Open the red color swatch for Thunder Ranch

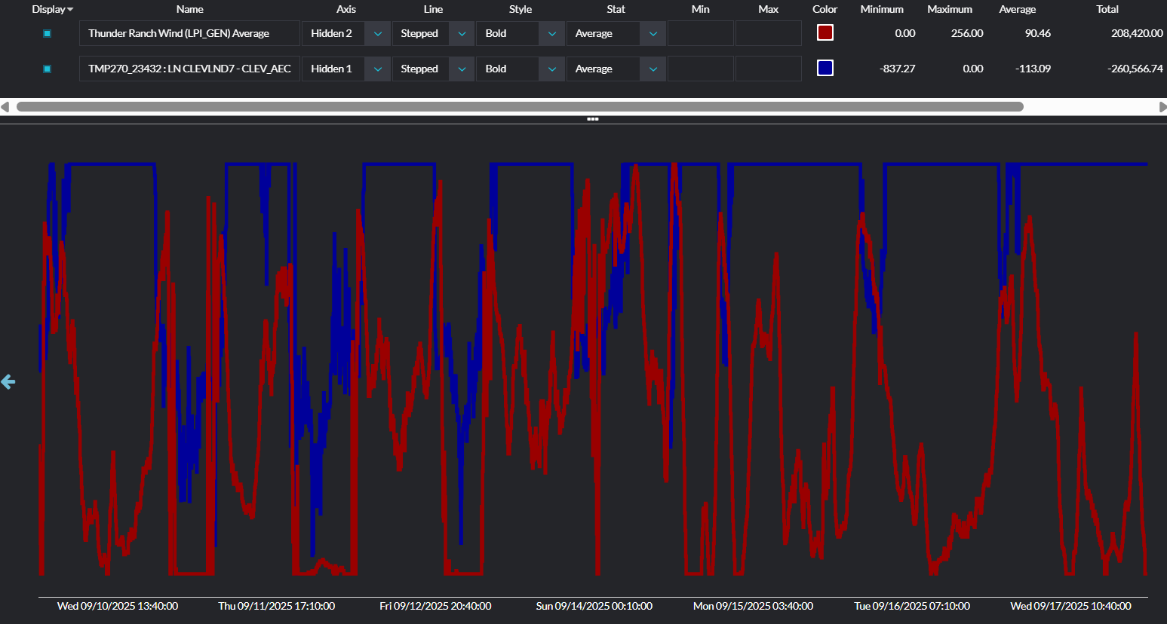(x=825, y=32)
